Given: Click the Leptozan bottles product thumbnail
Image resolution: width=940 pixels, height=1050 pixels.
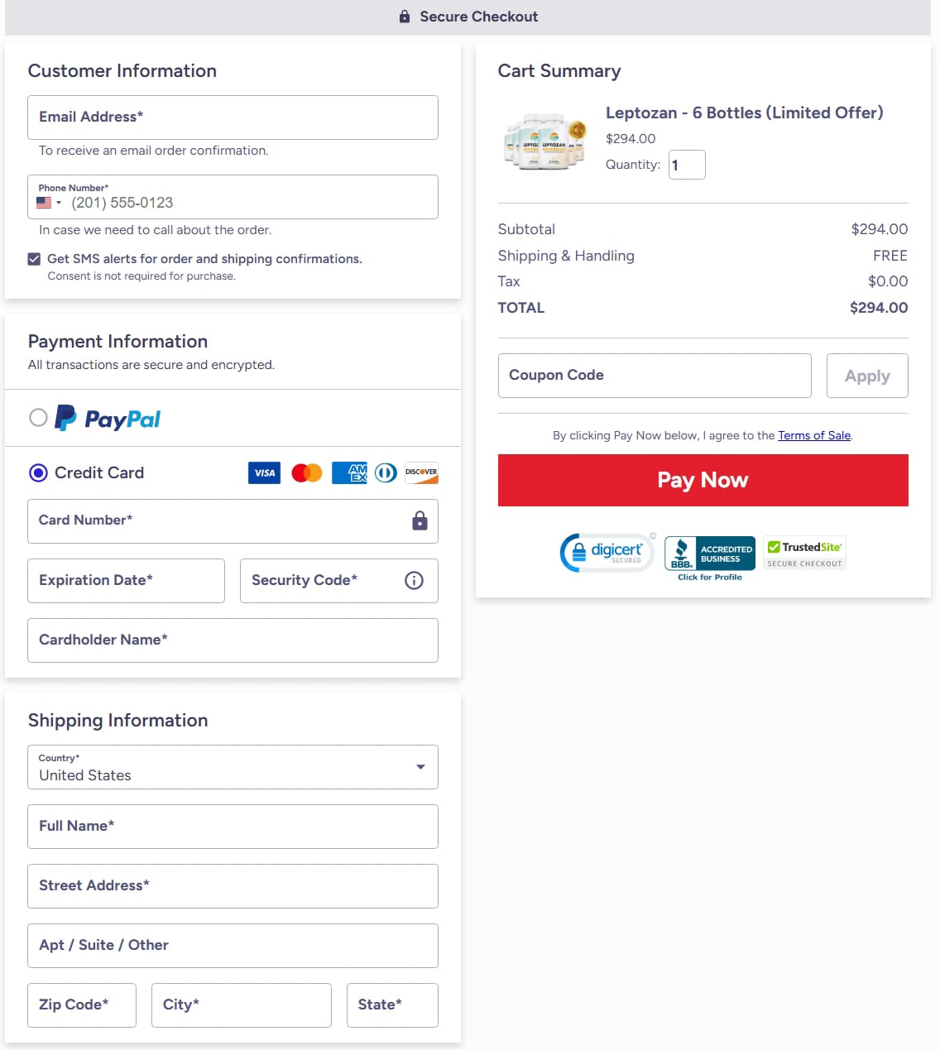Looking at the screenshot, I should 545,141.
